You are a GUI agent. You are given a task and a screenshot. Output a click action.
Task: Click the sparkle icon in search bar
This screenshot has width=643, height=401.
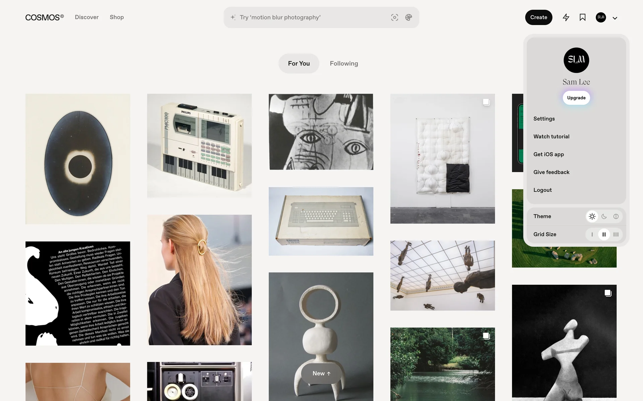coord(233,17)
